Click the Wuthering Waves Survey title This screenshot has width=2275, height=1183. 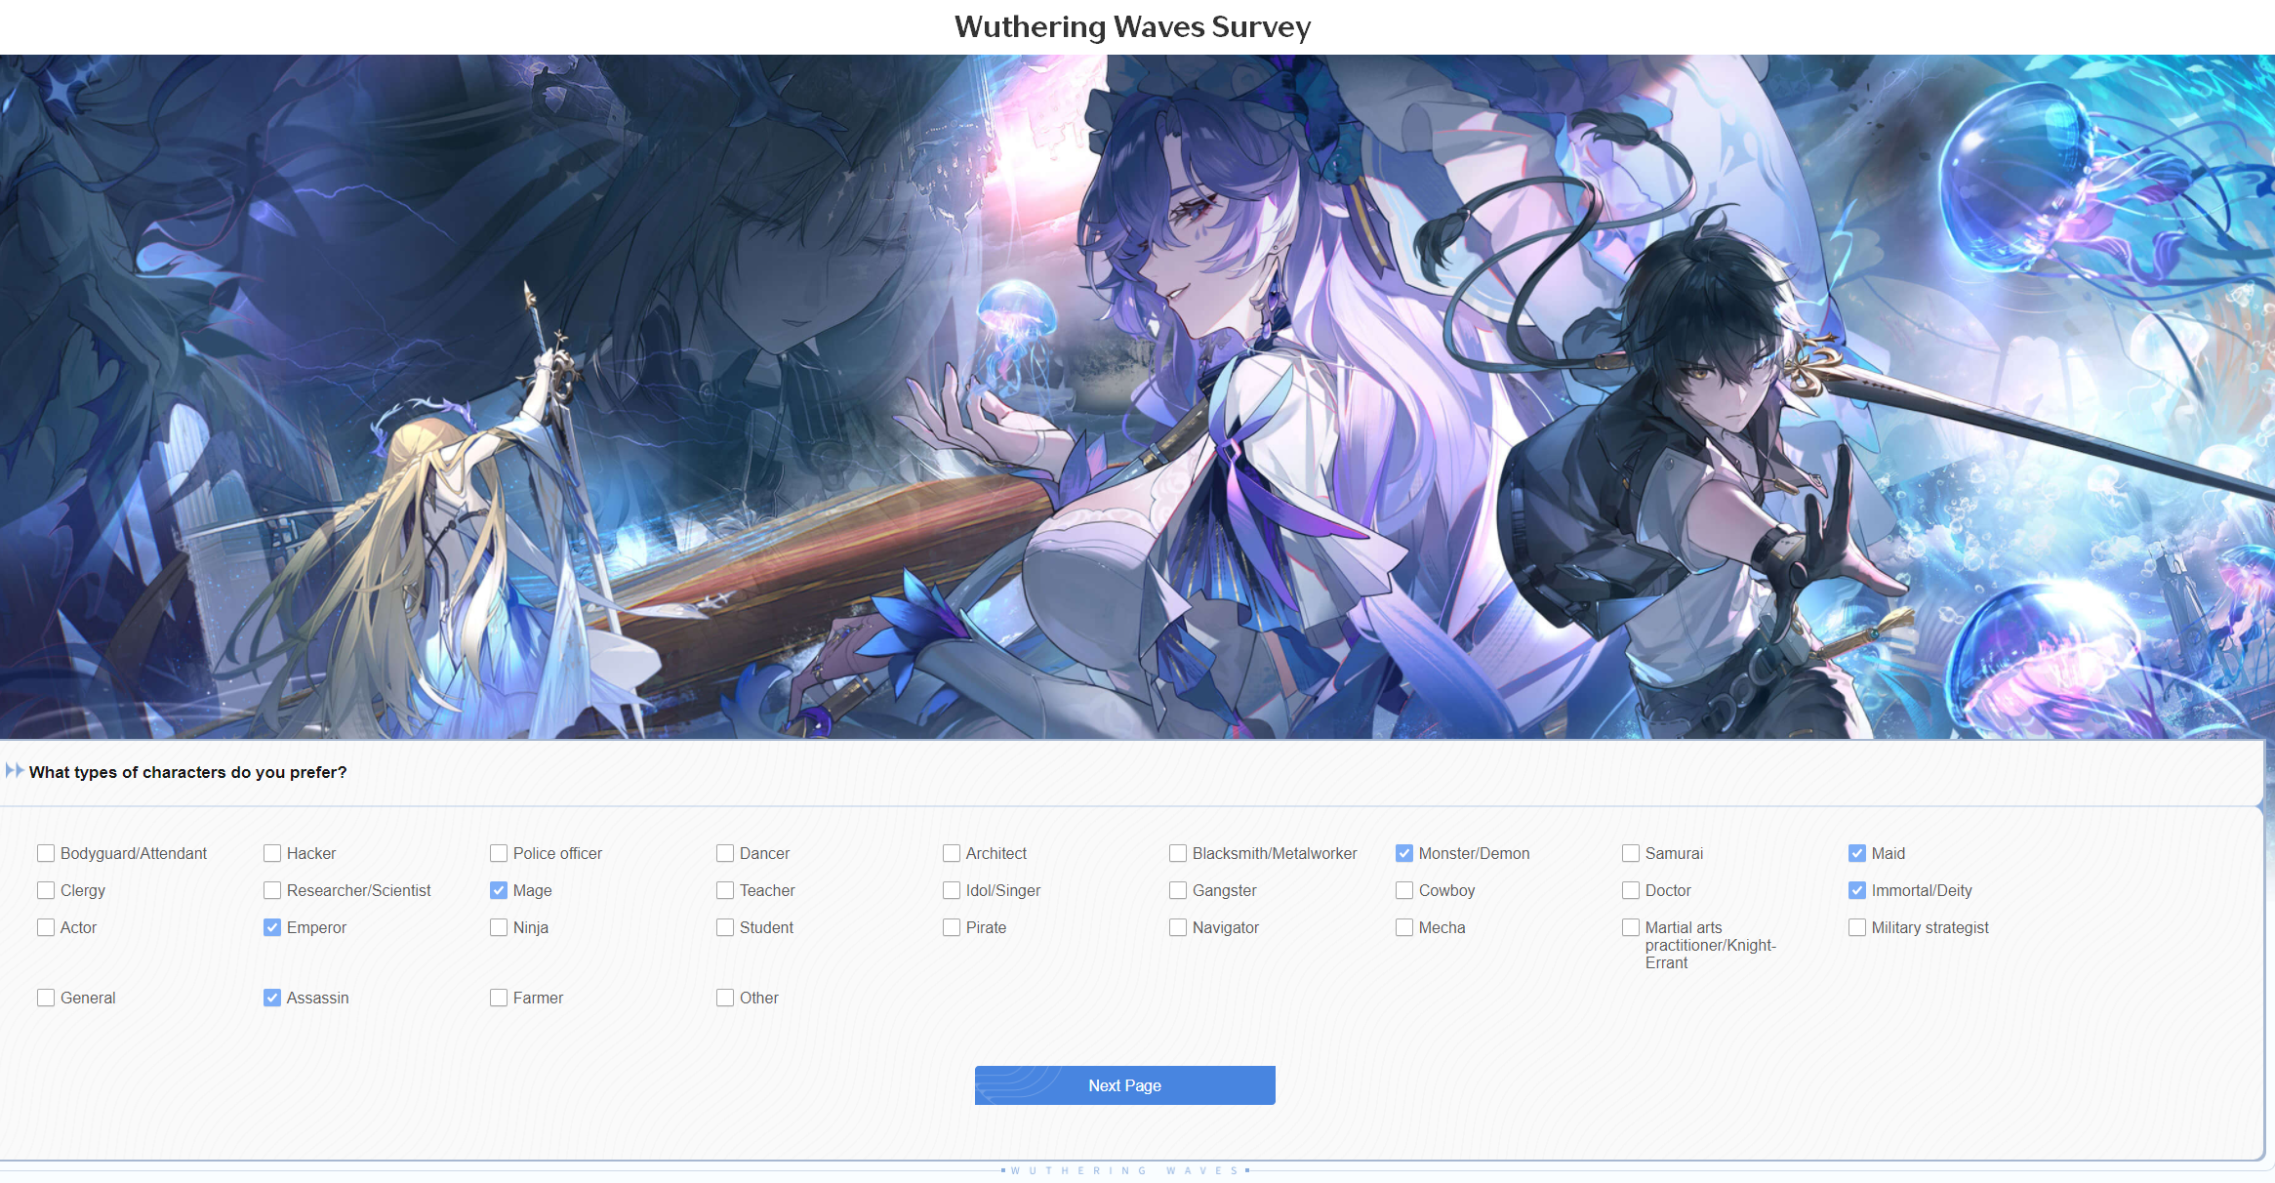coord(1132,26)
